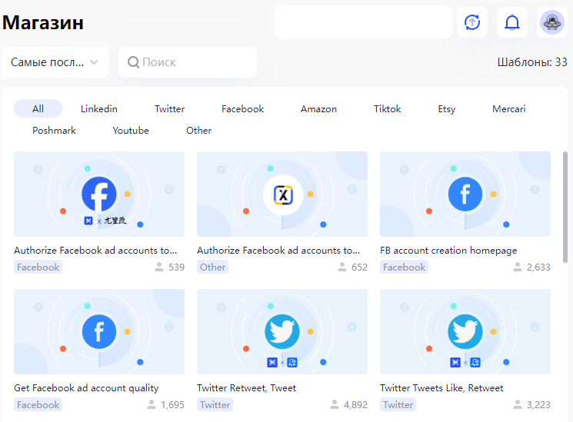Click user icon beside 4,892 count
The width and height of the screenshot is (573, 422).
[335, 404]
